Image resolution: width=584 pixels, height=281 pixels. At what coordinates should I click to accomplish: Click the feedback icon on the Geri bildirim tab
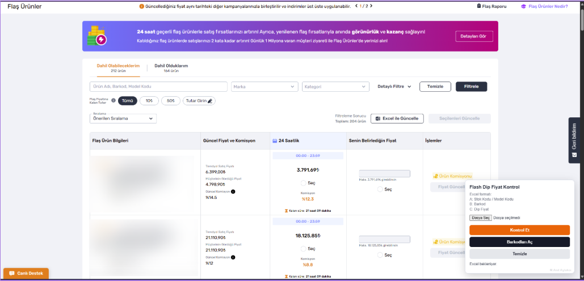(574, 154)
